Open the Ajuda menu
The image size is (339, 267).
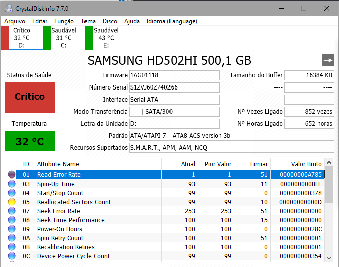132,21
